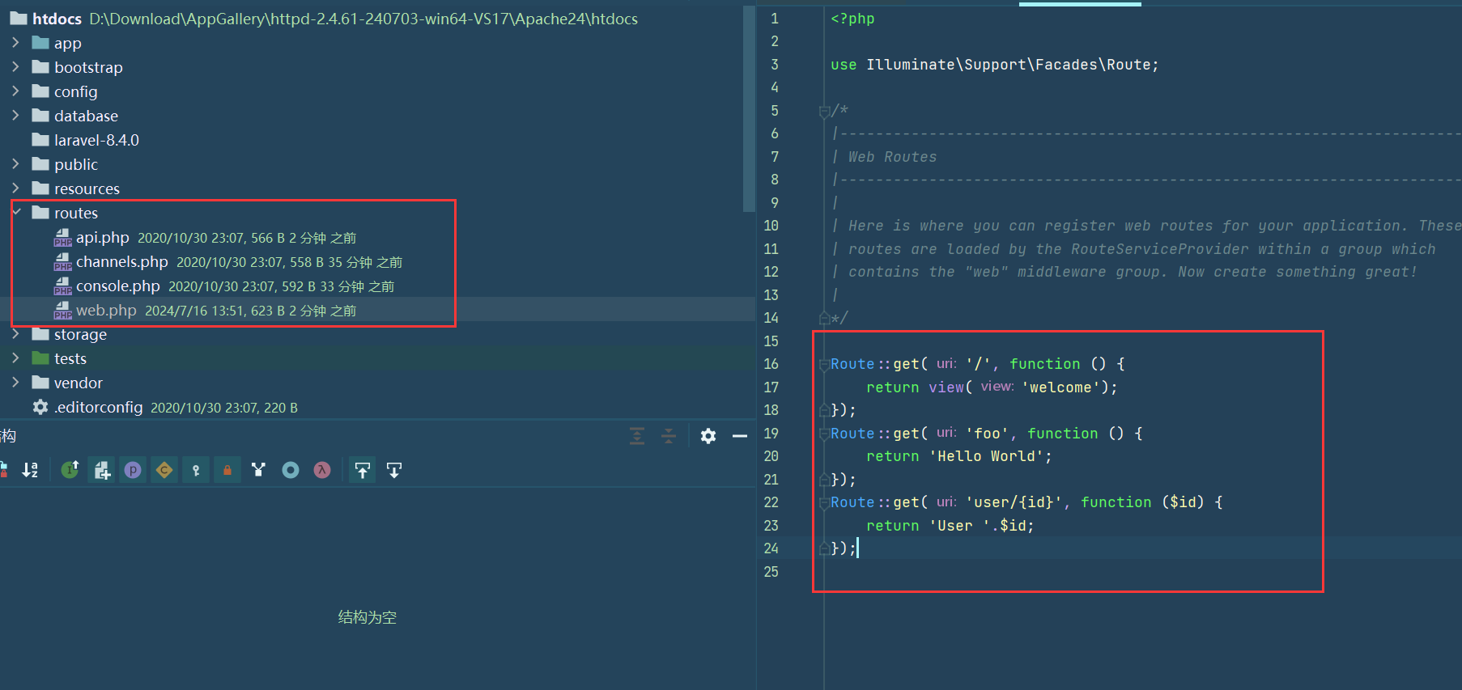Click the PHP file icon of api.php
This screenshot has width=1462, height=690.
(63, 238)
